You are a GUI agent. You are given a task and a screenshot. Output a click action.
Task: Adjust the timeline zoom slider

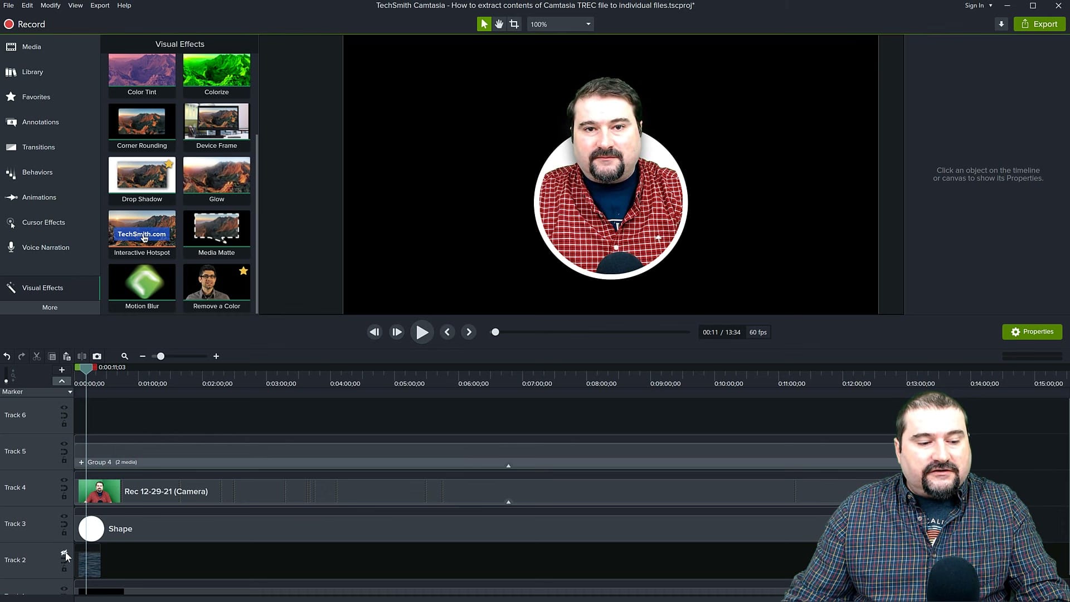click(x=160, y=356)
